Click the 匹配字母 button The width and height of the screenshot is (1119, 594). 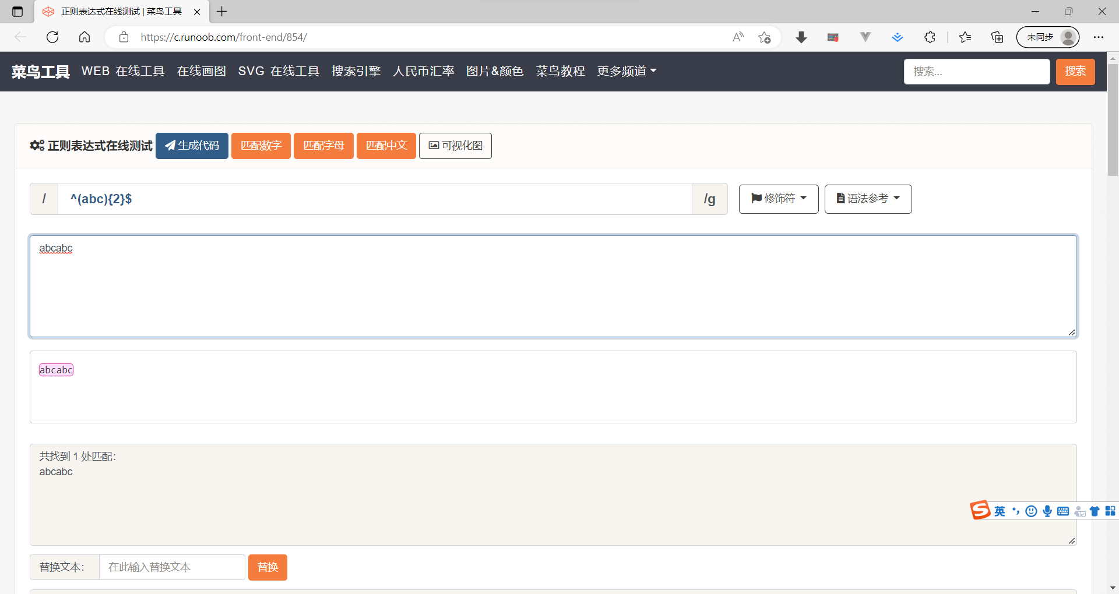click(x=323, y=146)
